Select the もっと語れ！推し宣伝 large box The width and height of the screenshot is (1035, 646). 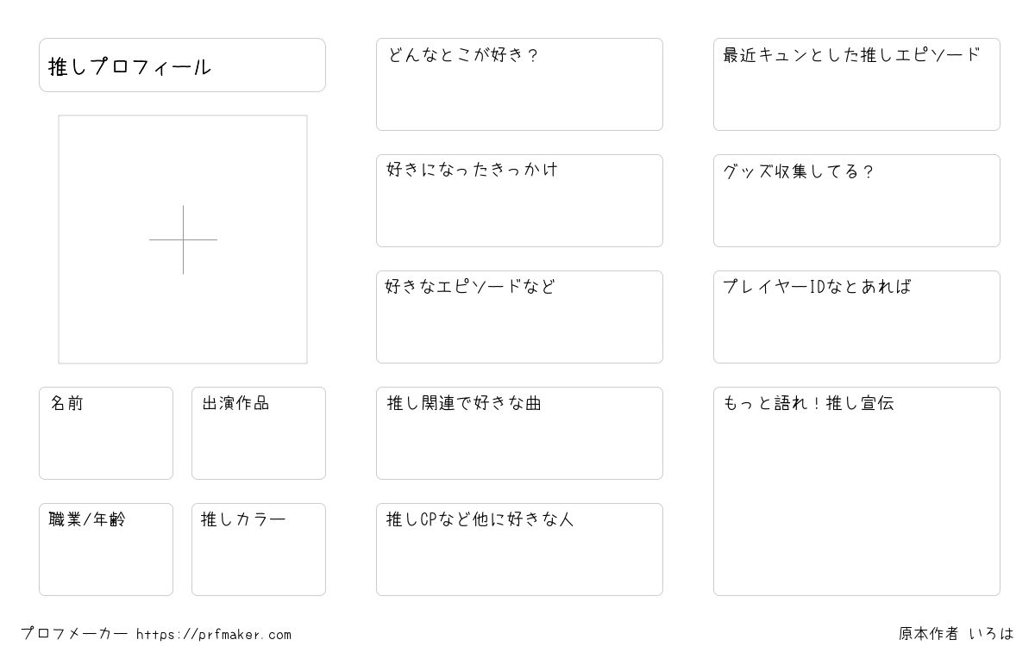click(856, 491)
